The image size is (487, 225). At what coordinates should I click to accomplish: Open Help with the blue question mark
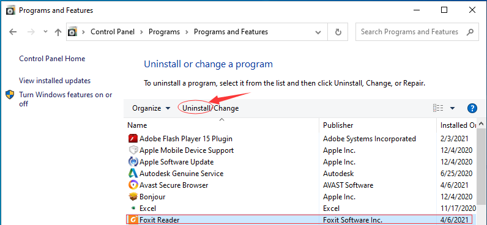[x=472, y=108]
